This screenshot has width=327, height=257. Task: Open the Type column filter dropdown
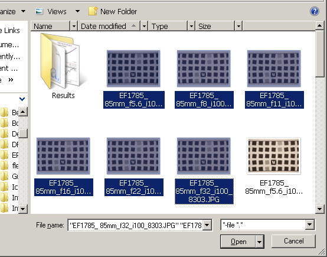click(191, 27)
